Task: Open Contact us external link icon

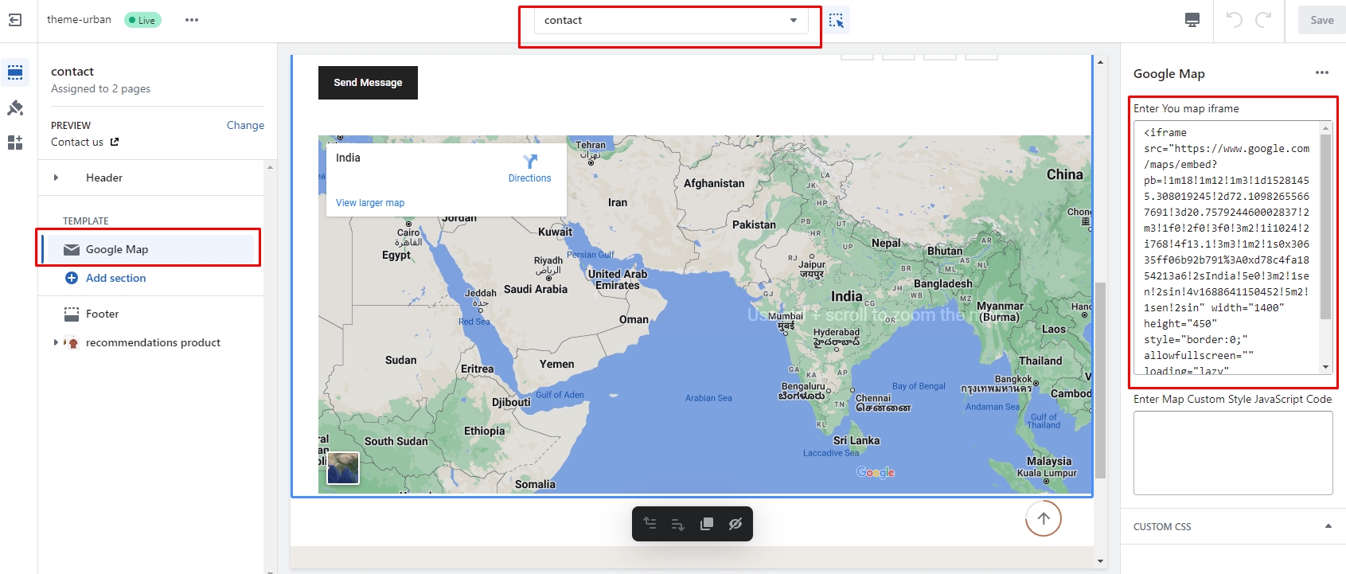Action: coord(115,142)
